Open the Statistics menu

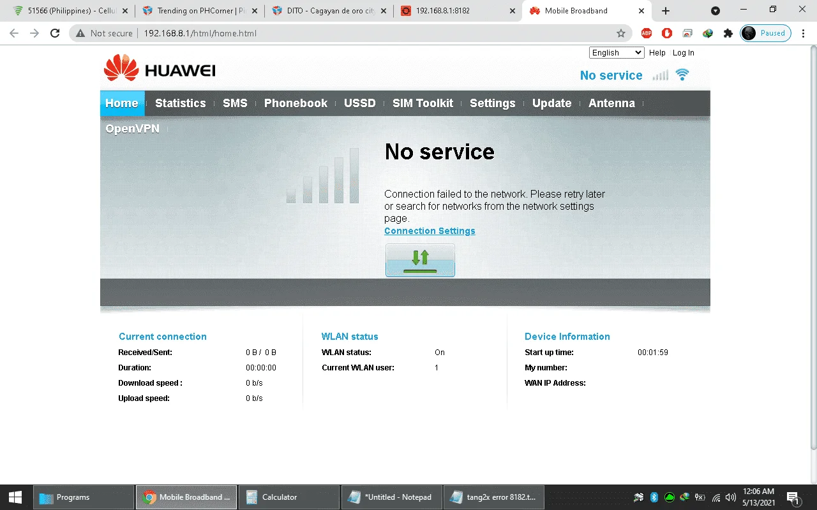181,103
